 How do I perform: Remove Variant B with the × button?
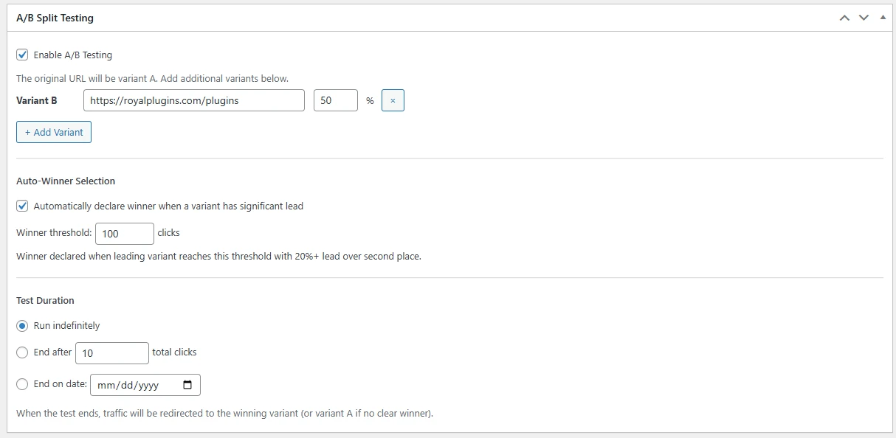[x=392, y=100]
